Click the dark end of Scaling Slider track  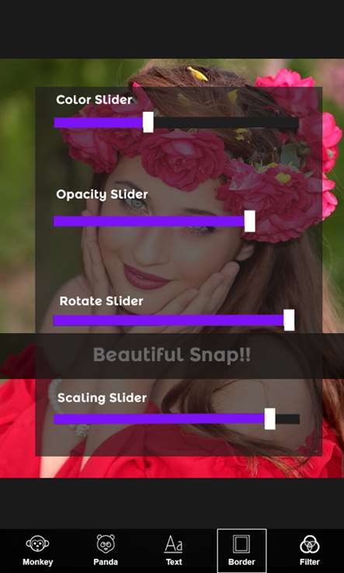coord(288,419)
